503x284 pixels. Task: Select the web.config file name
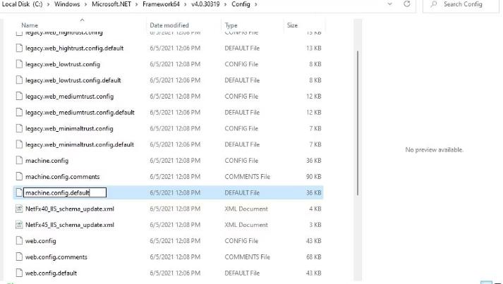point(41,241)
